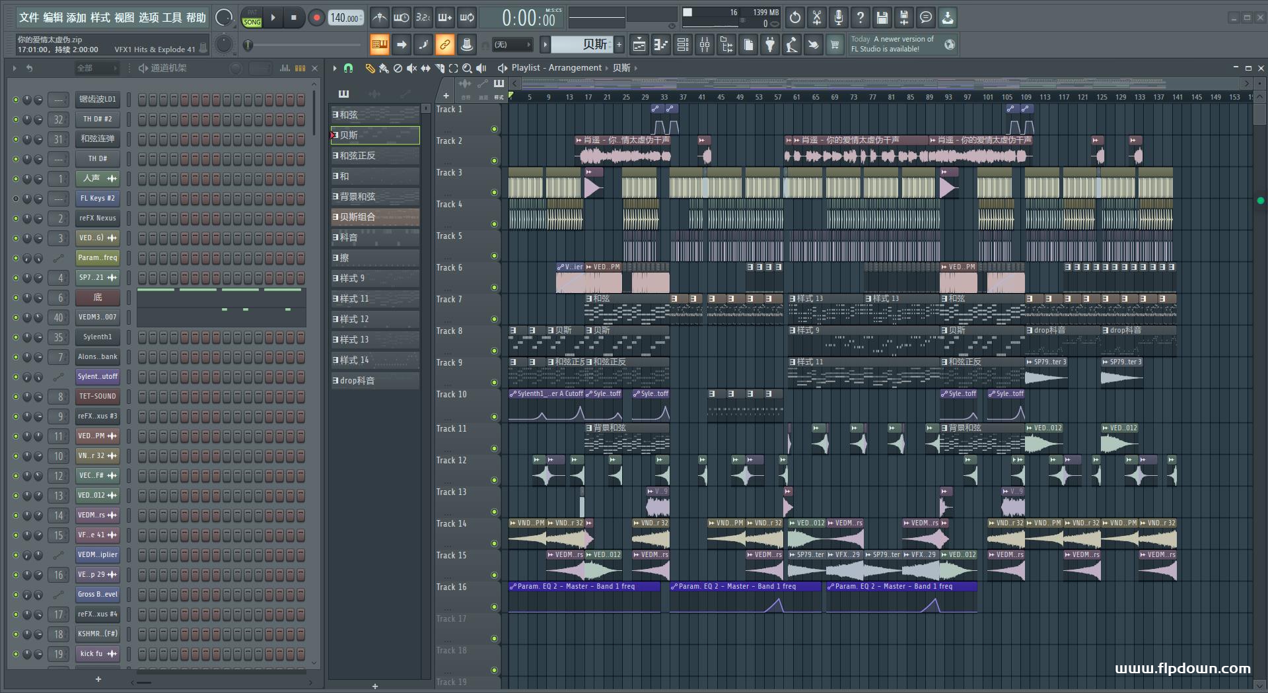Viewport: 1268px width, 693px height.
Task: Open the 文件 menu
Action: coord(28,18)
